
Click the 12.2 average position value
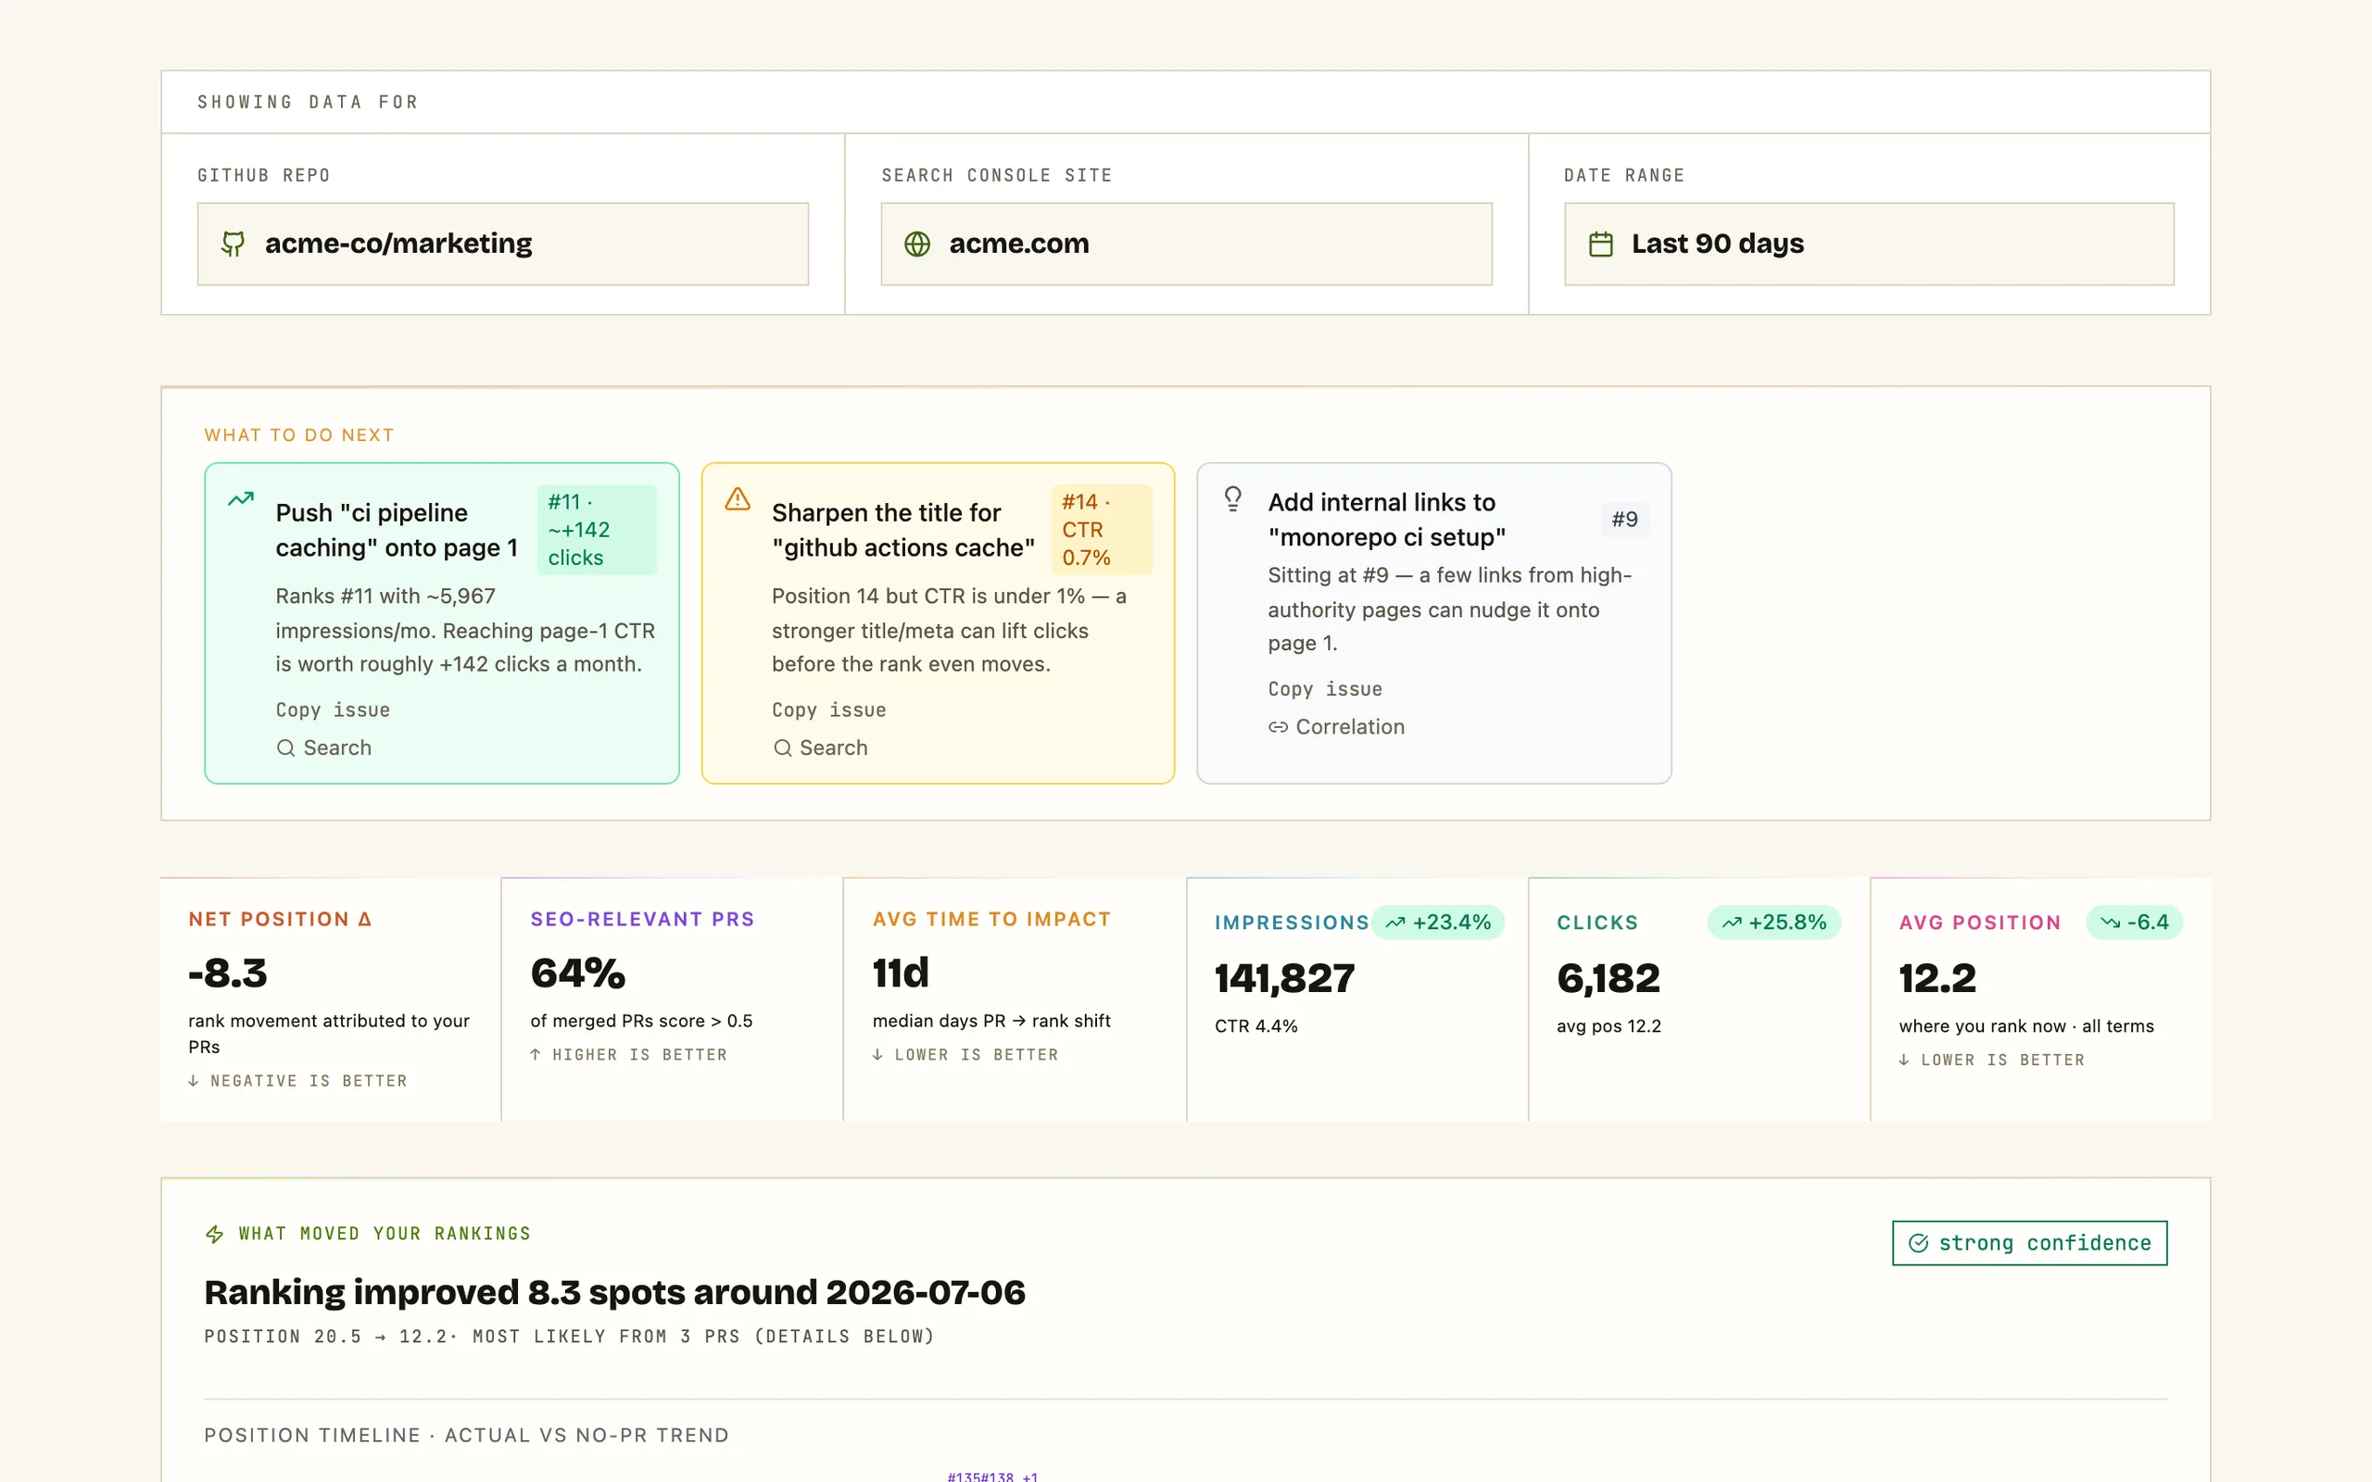pyautogui.click(x=1937, y=978)
